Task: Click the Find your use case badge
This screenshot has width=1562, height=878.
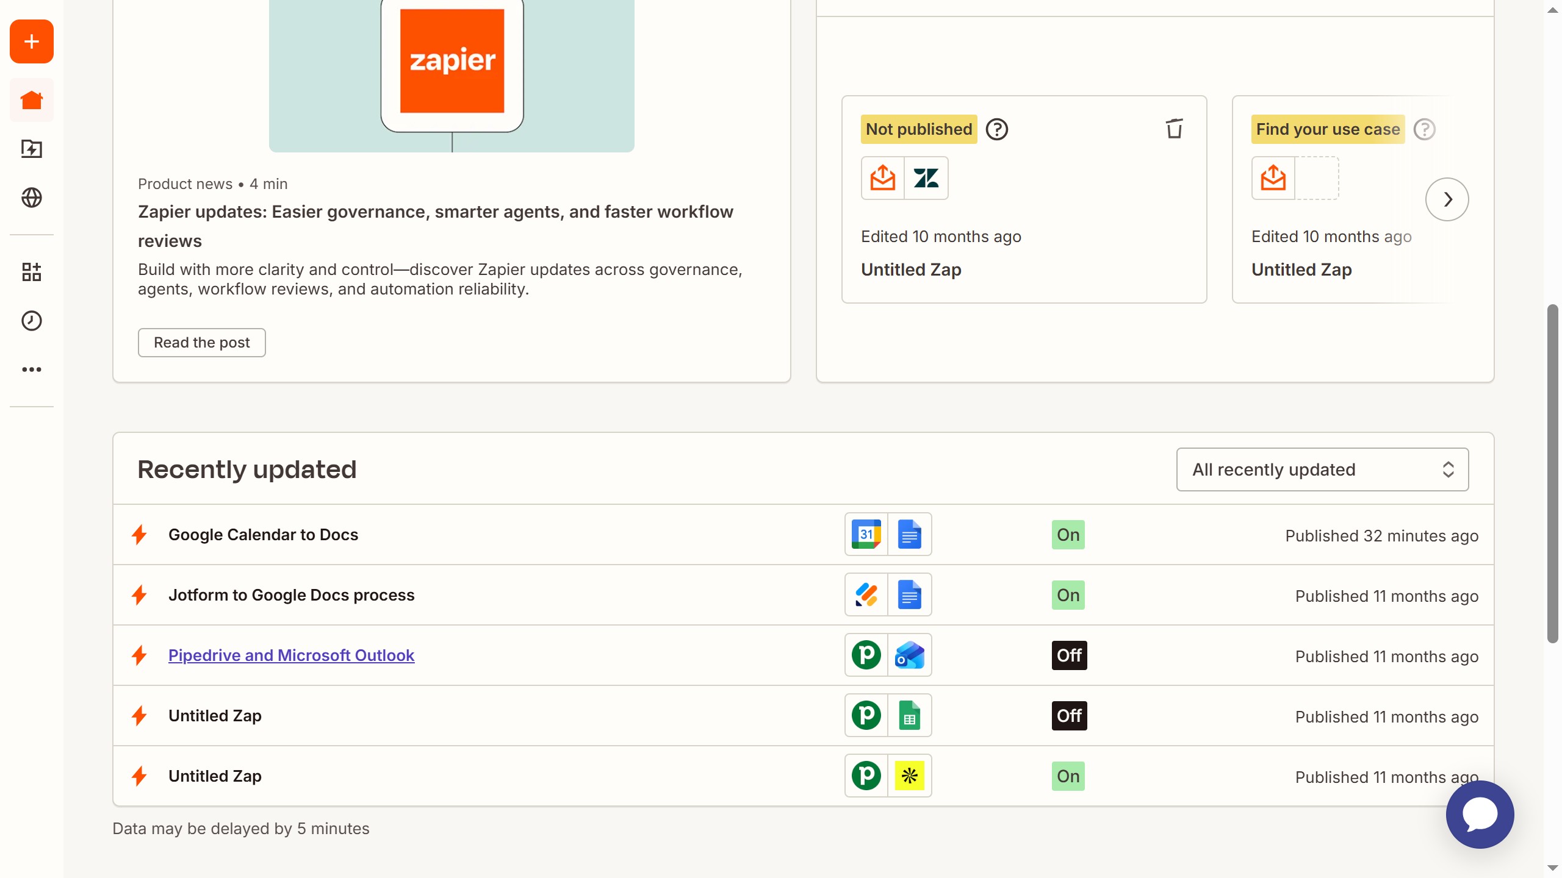Action: point(1328,129)
